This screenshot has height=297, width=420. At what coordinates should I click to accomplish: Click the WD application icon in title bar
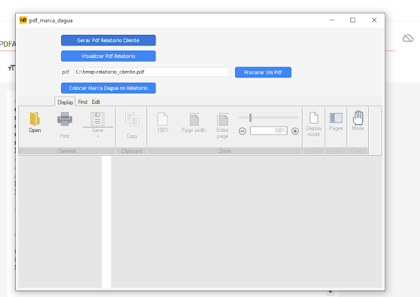coord(23,20)
